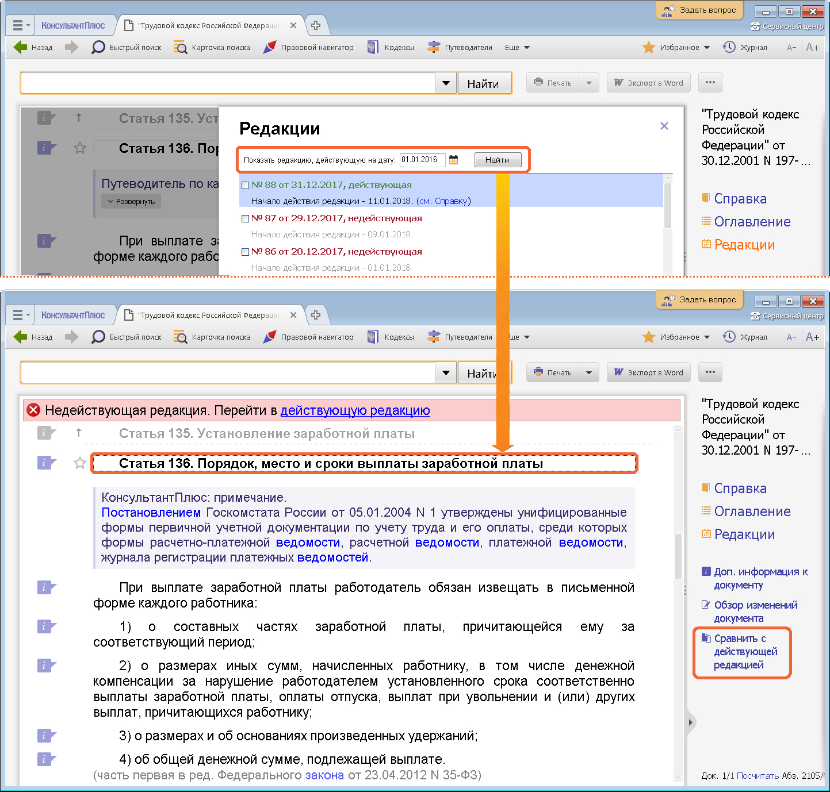Open the Избранное dropdown in the upper window

tap(676, 47)
